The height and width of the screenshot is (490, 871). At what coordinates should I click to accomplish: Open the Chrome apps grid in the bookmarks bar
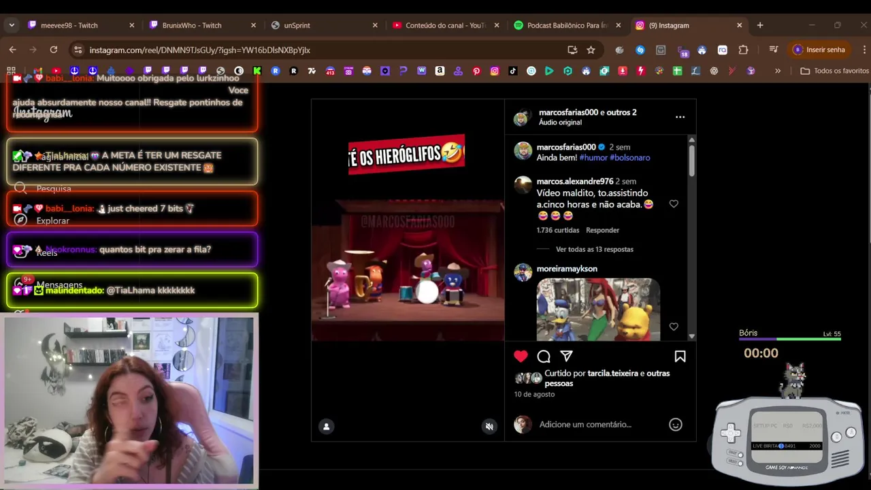(11, 71)
